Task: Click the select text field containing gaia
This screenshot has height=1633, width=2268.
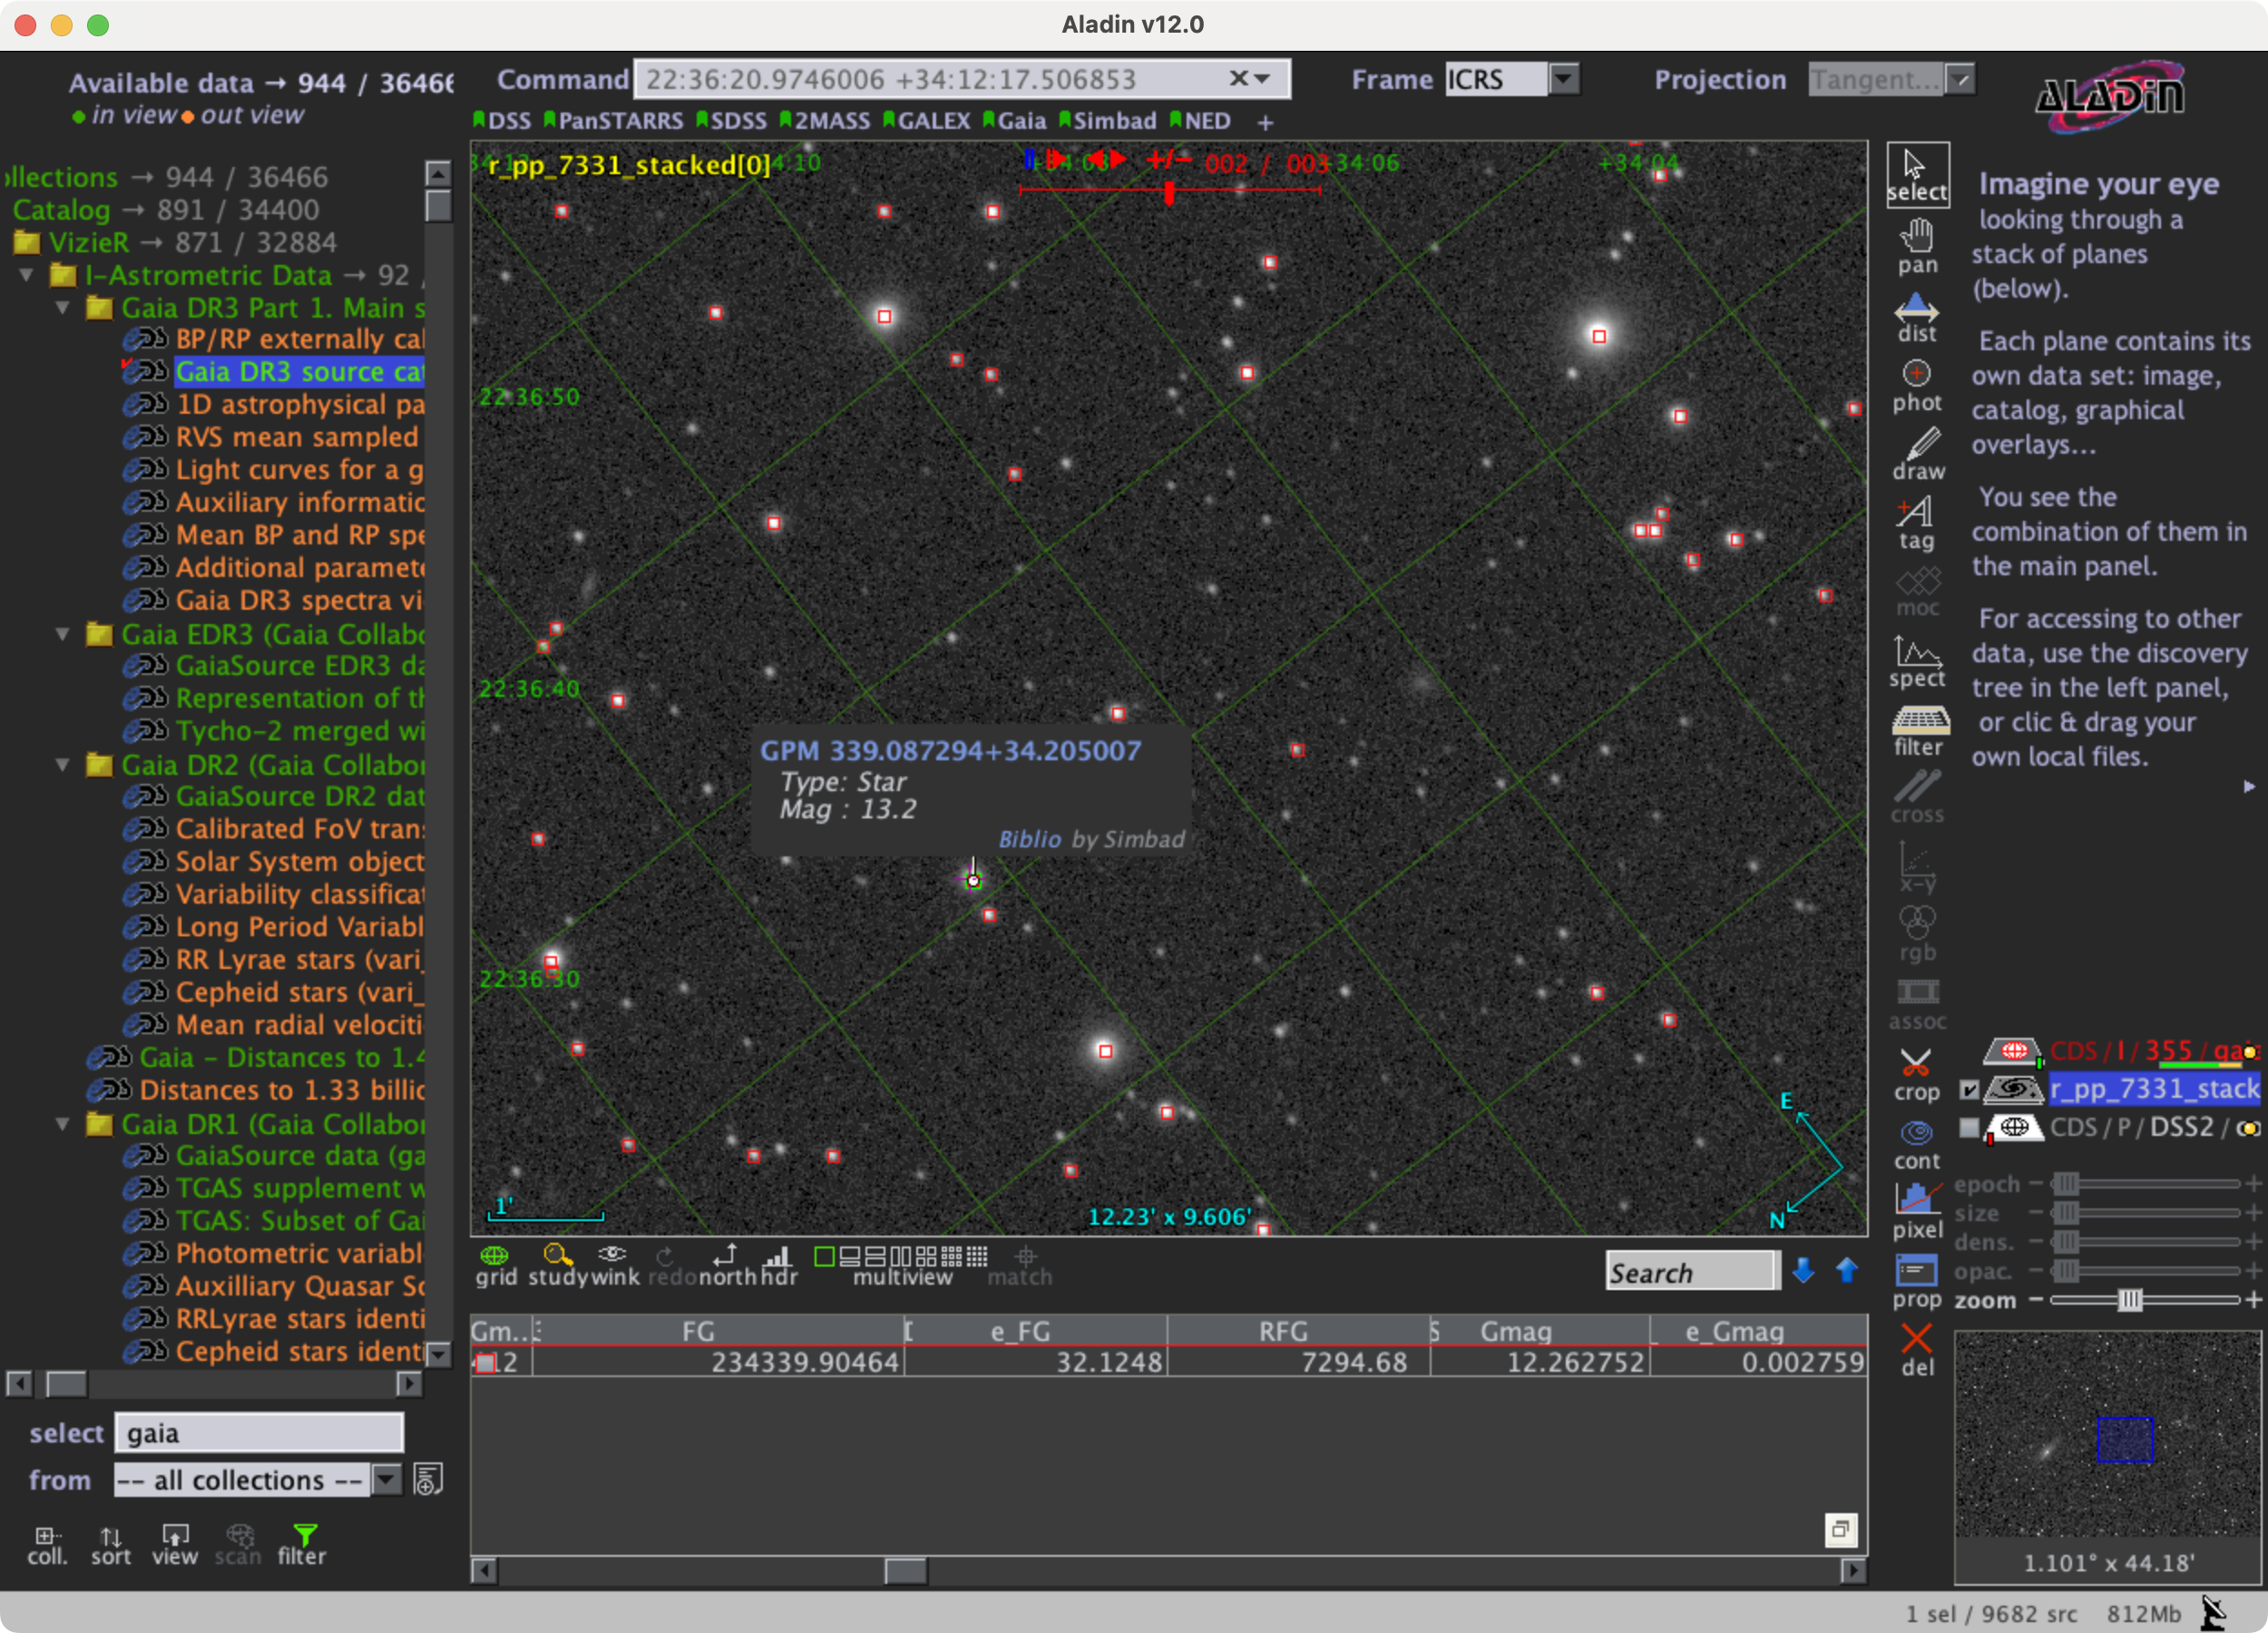Action: [259, 1432]
